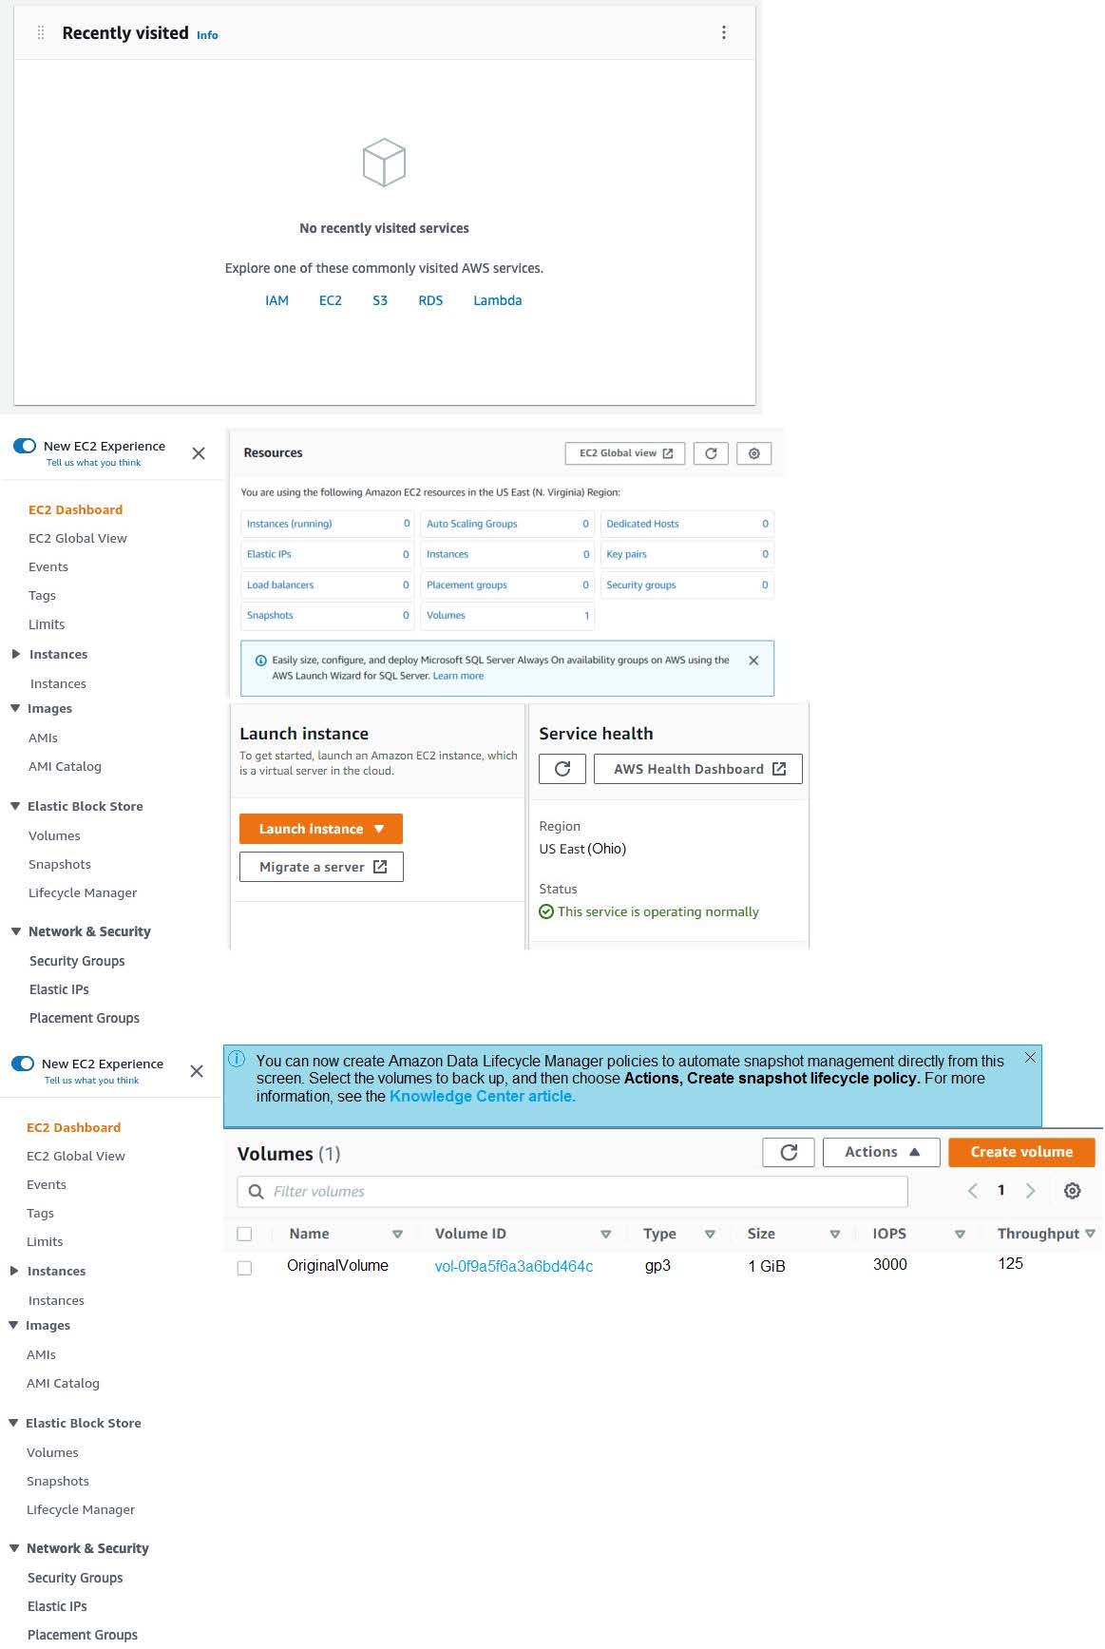Open the Launch instance dropdown button
This screenshot has height=1649, width=1105.
pyautogui.click(x=321, y=829)
